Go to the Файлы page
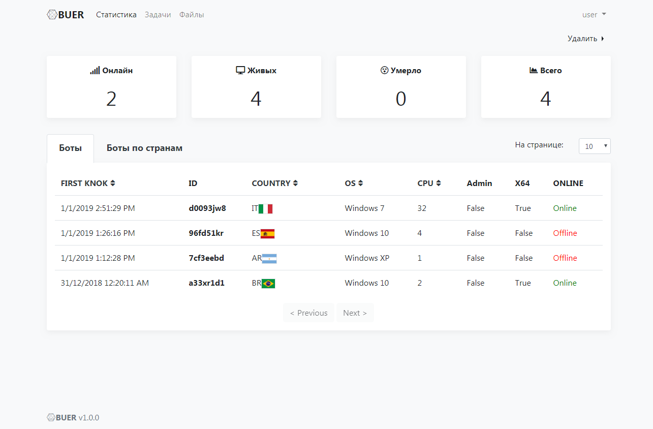Viewport: 653px width, 429px height. [192, 15]
